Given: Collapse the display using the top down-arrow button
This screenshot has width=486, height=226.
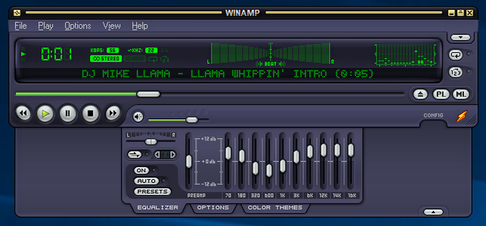Looking at the screenshot, I should click(461, 37).
